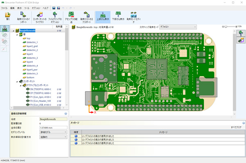Click the PCB canvas vertical scrollbar

pos(235,72)
